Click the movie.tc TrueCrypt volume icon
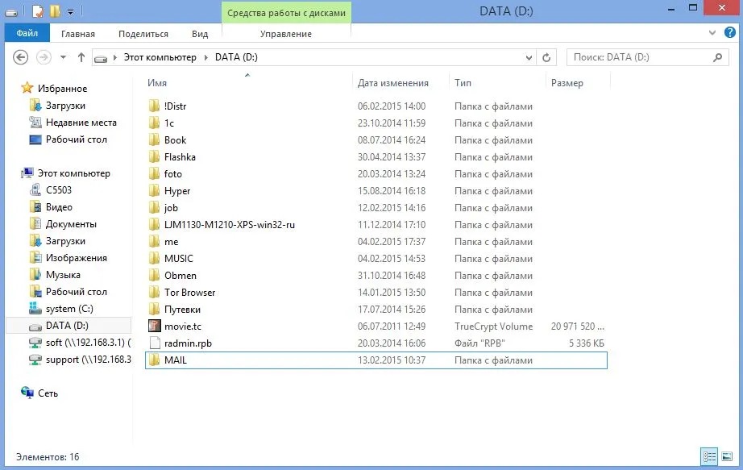 (x=155, y=327)
